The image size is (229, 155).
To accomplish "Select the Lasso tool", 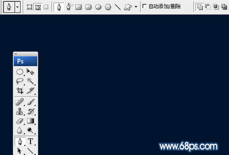I will (x=20, y=81).
